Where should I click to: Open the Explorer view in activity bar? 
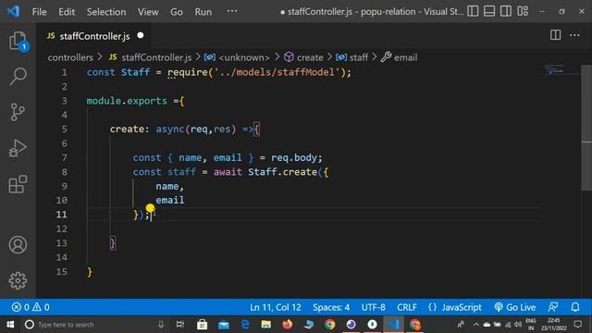tap(18, 41)
